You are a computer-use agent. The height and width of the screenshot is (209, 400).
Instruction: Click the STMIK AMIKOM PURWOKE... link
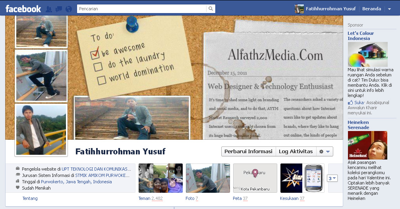tap(102, 175)
